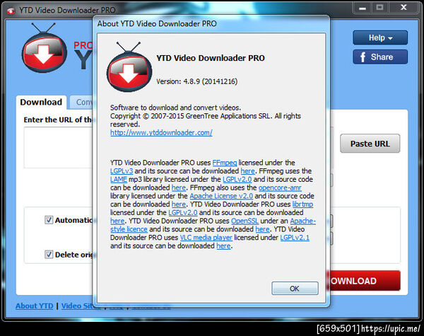The image size is (424, 336).
Task: Open the librtmp link
Action: (x=302, y=204)
